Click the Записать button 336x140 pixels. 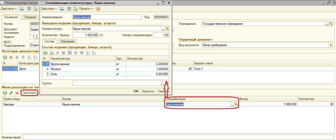pyautogui.click(x=148, y=91)
